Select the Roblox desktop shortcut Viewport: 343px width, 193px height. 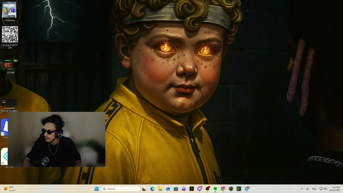(x=4, y=129)
